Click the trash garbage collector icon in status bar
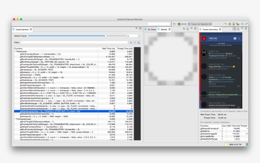 [x=247, y=144]
